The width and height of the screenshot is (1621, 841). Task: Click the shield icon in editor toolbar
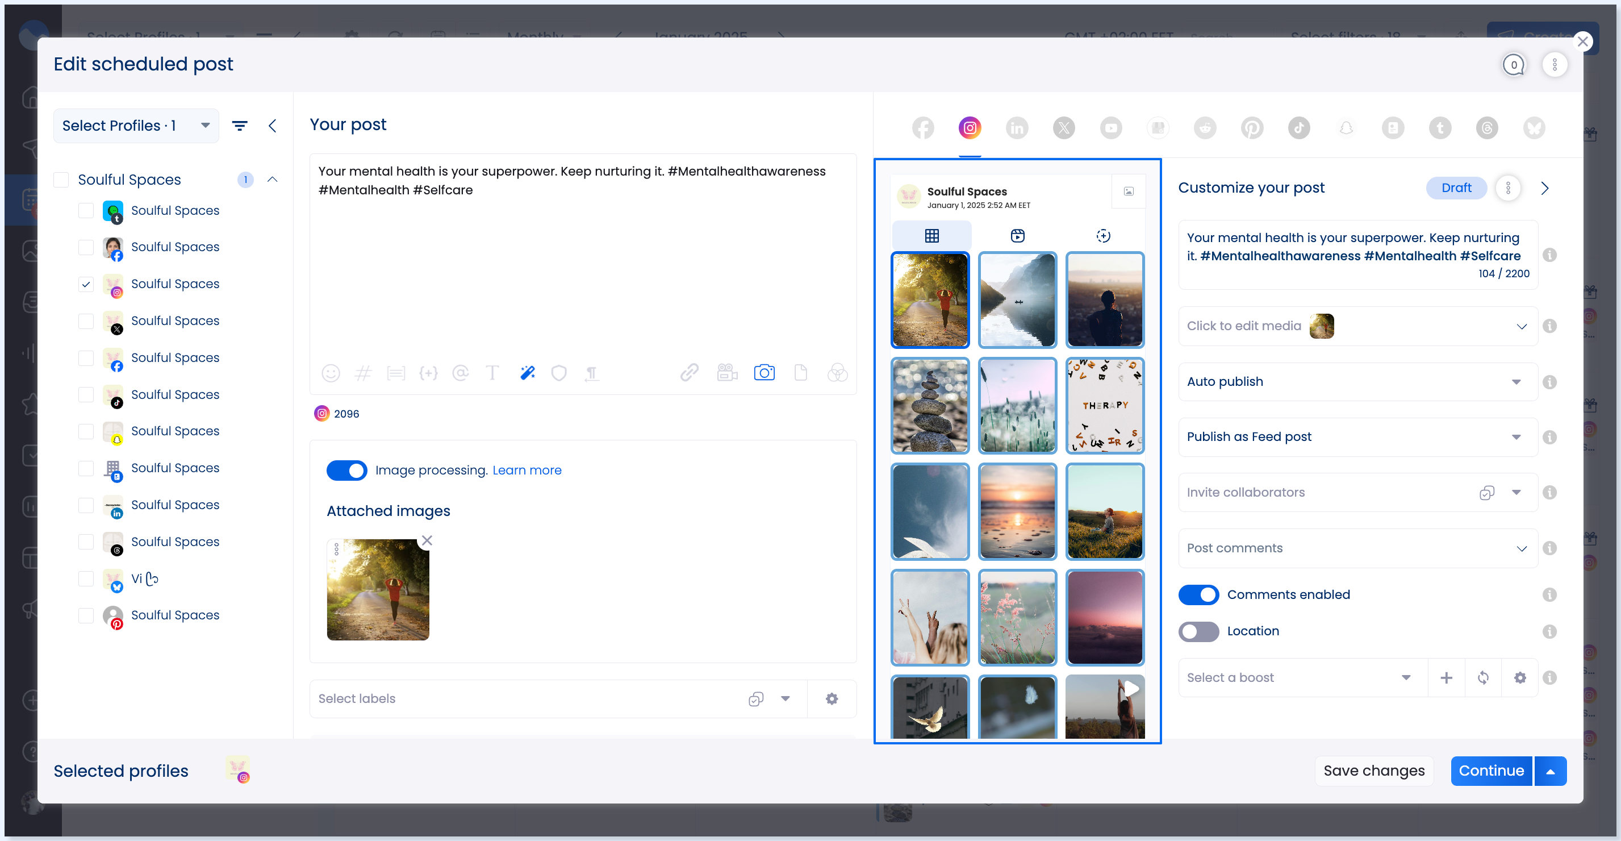tap(559, 373)
